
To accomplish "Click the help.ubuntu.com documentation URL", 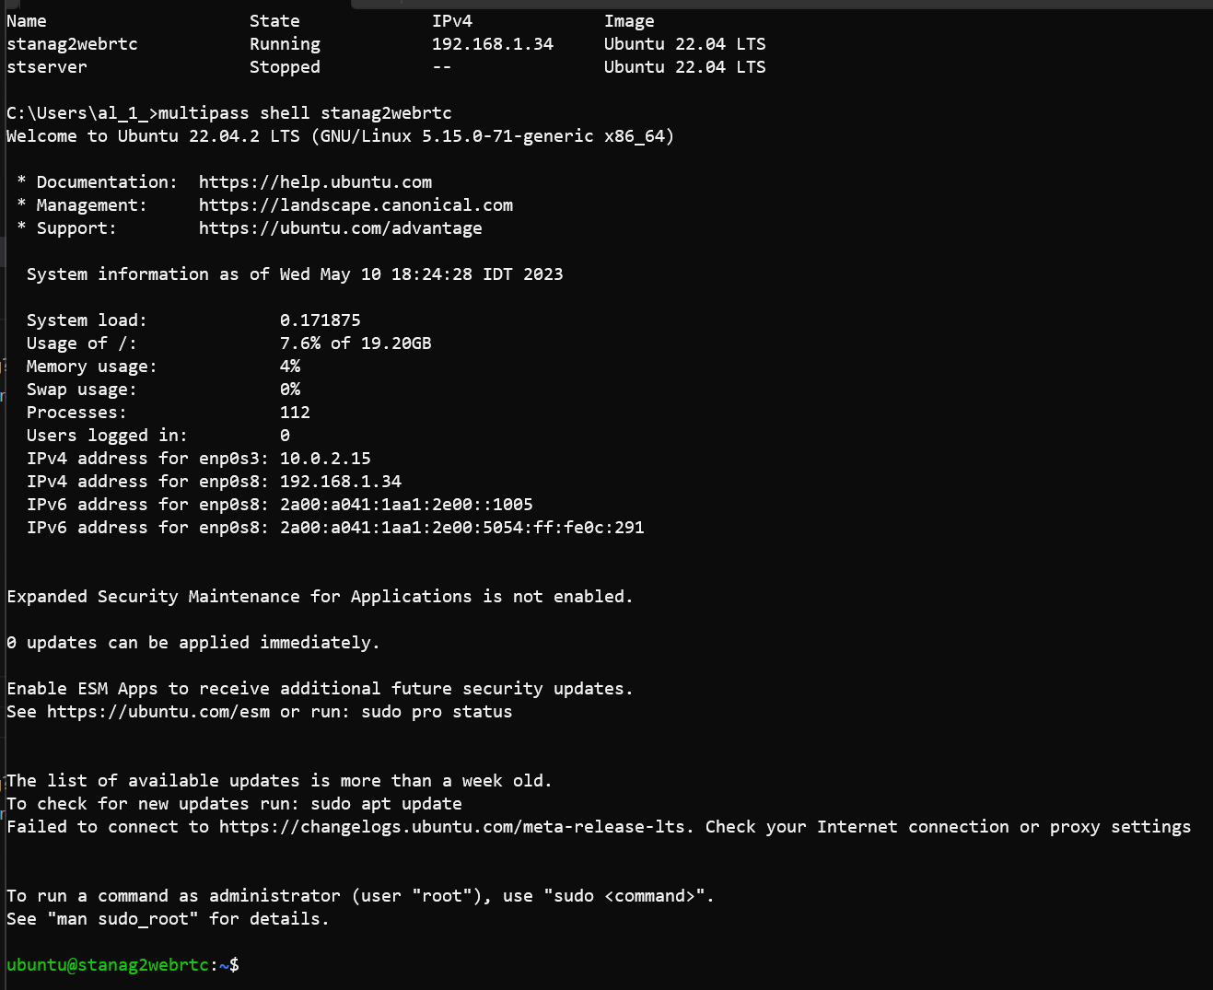I will 315,182.
